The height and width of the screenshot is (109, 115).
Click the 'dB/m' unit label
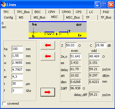(106, 76)
